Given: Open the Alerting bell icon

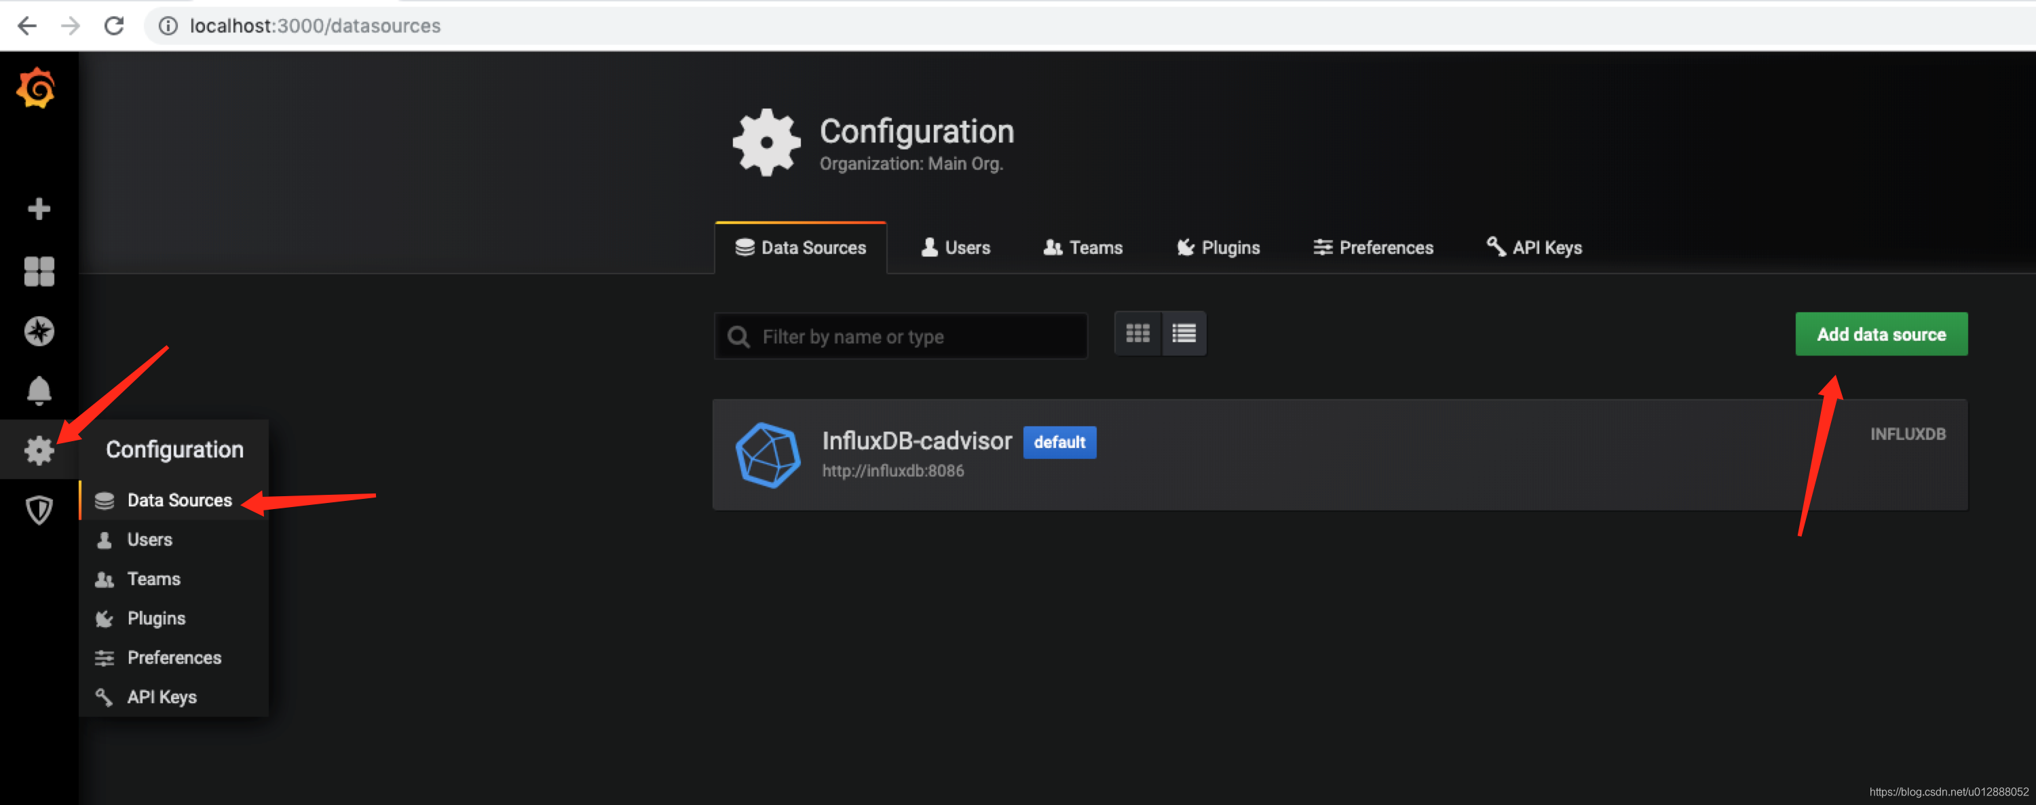Looking at the screenshot, I should coord(39,391).
